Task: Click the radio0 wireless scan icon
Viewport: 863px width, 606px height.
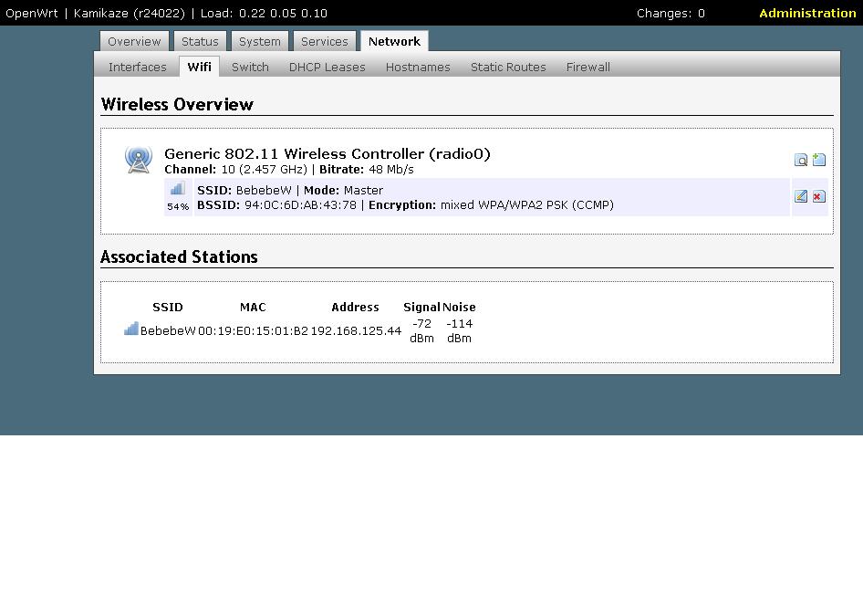Action: tap(801, 160)
